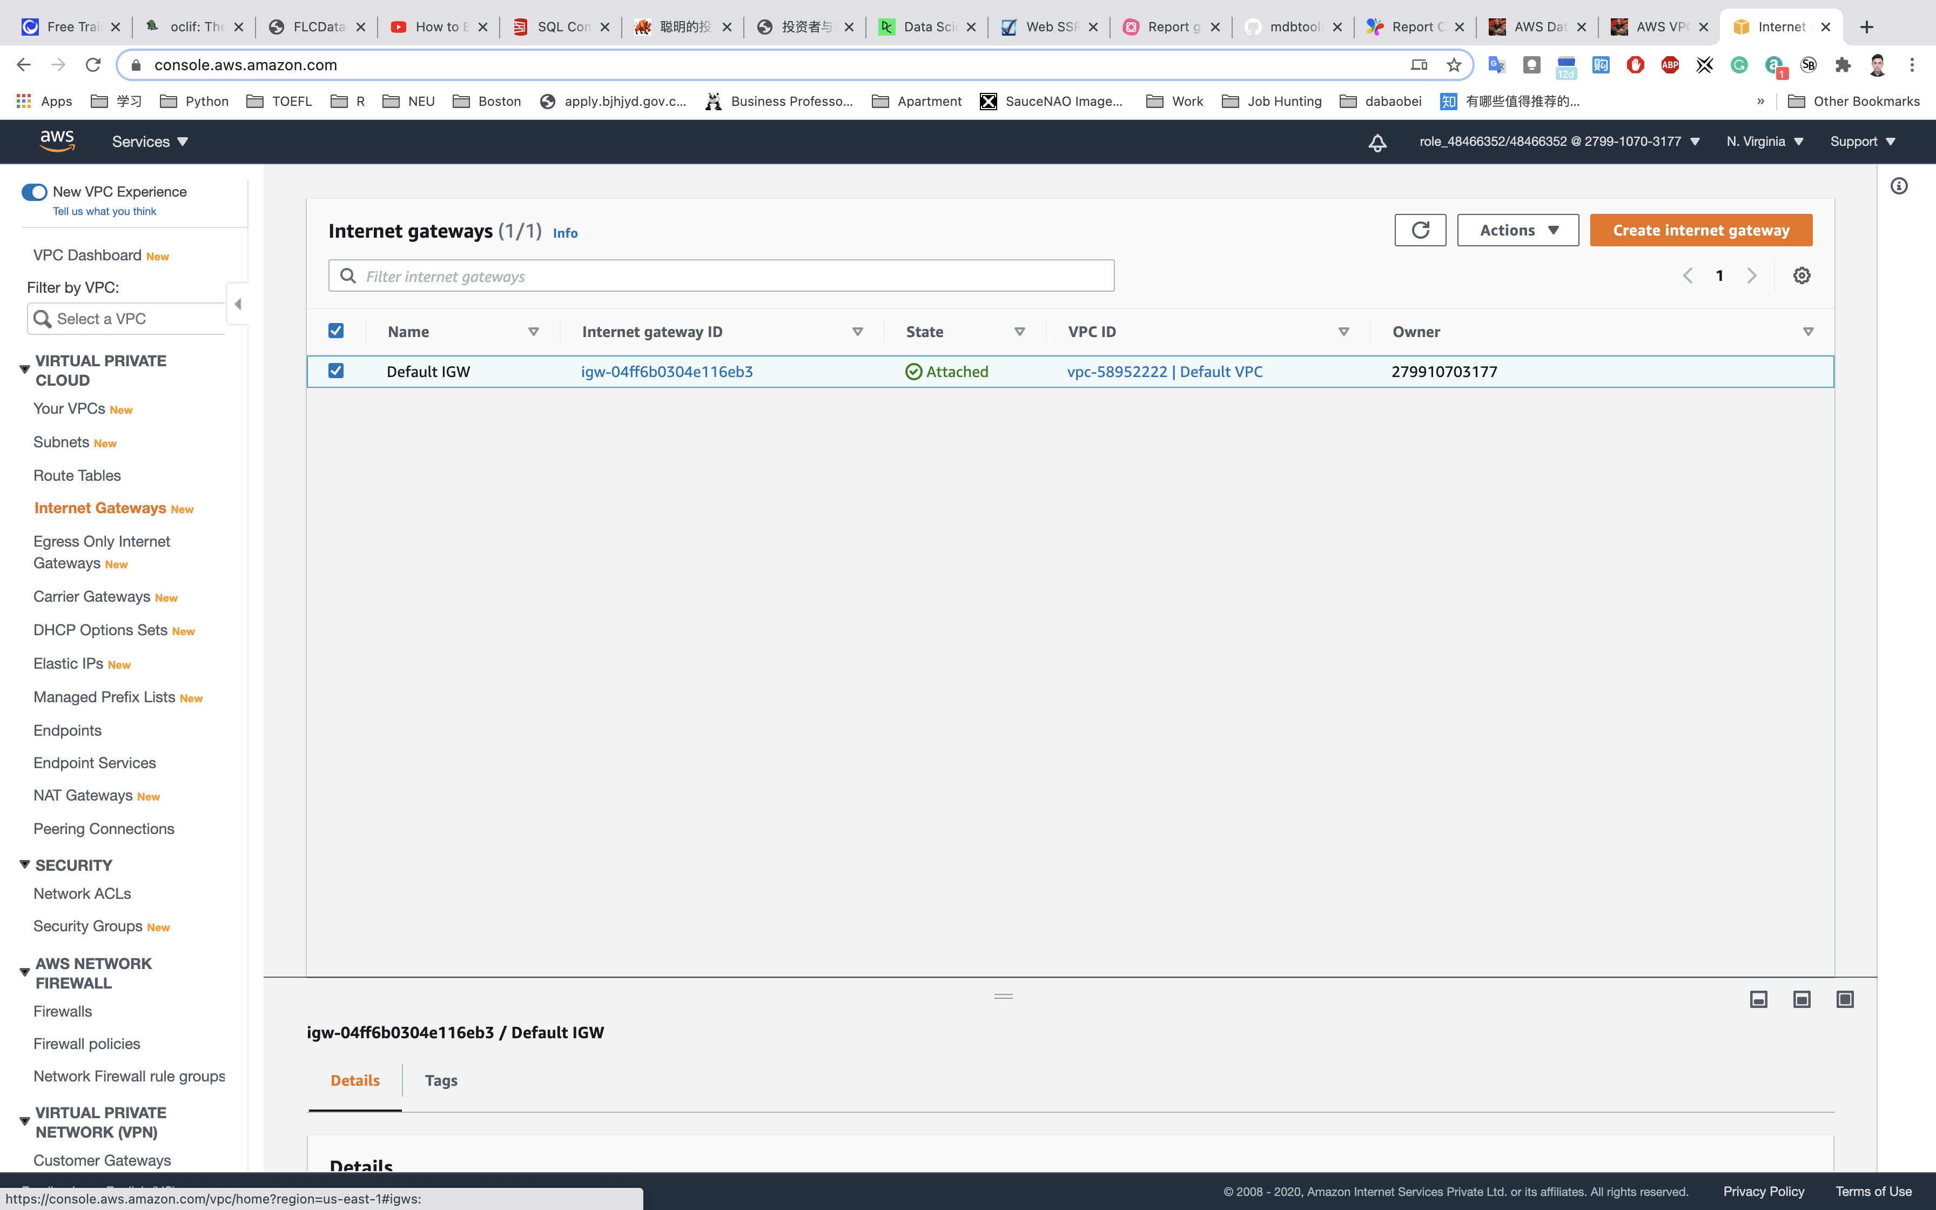
Task: Open the Actions dropdown
Action: click(1517, 231)
